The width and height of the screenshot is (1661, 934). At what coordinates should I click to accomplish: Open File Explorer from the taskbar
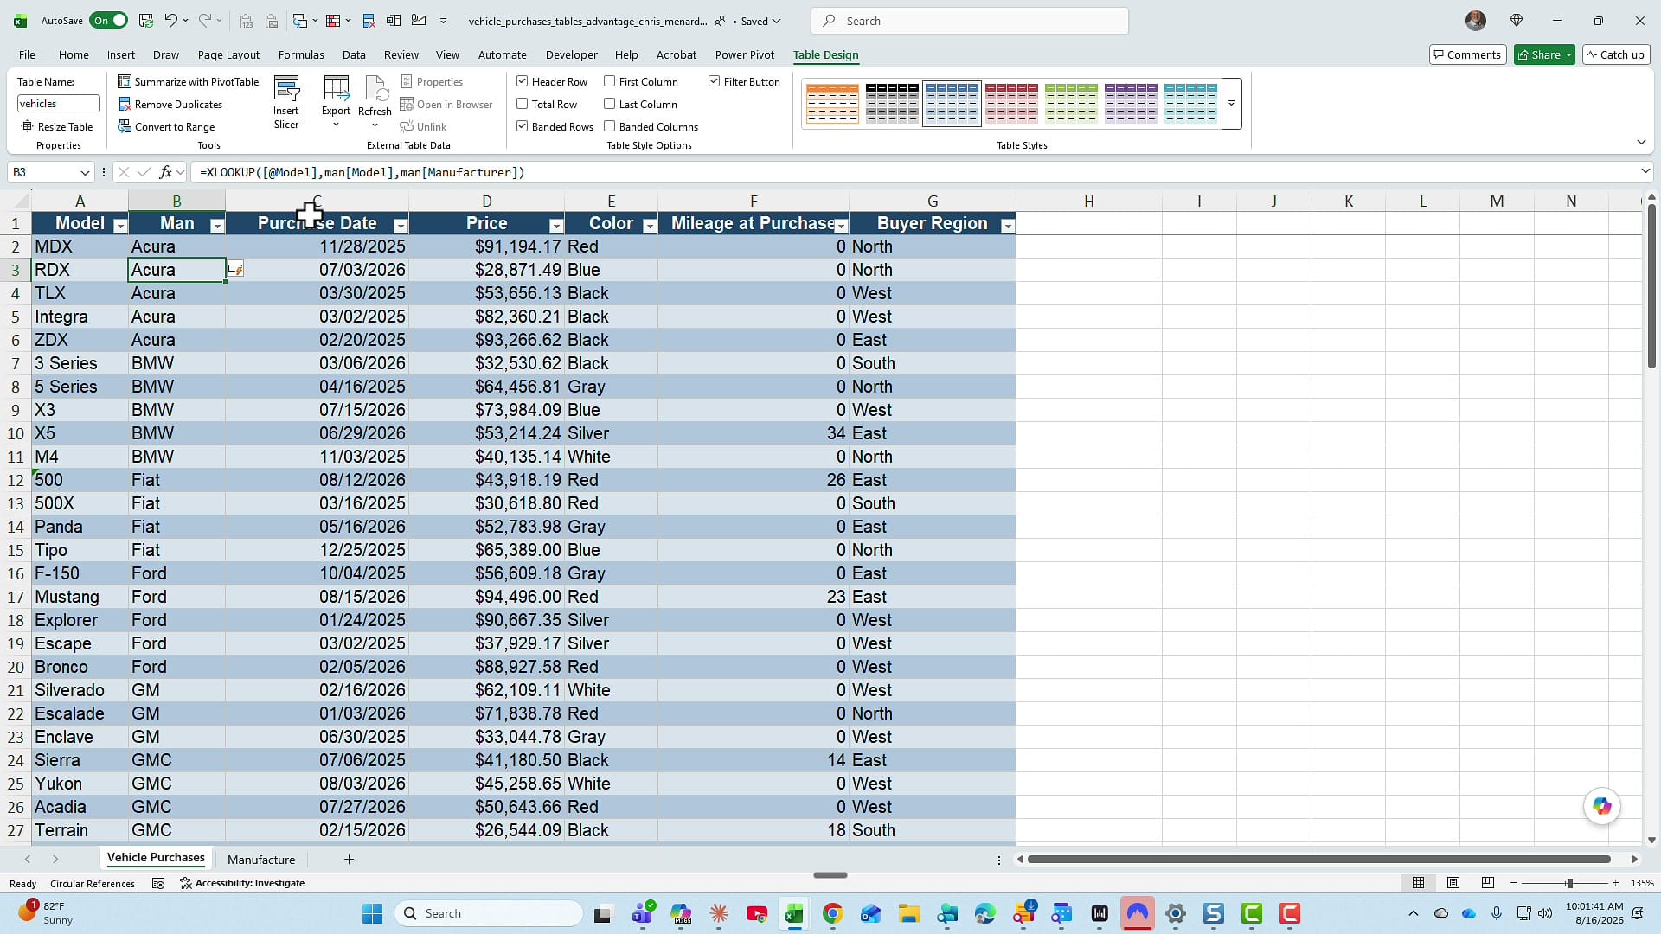[x=908, y=913]
